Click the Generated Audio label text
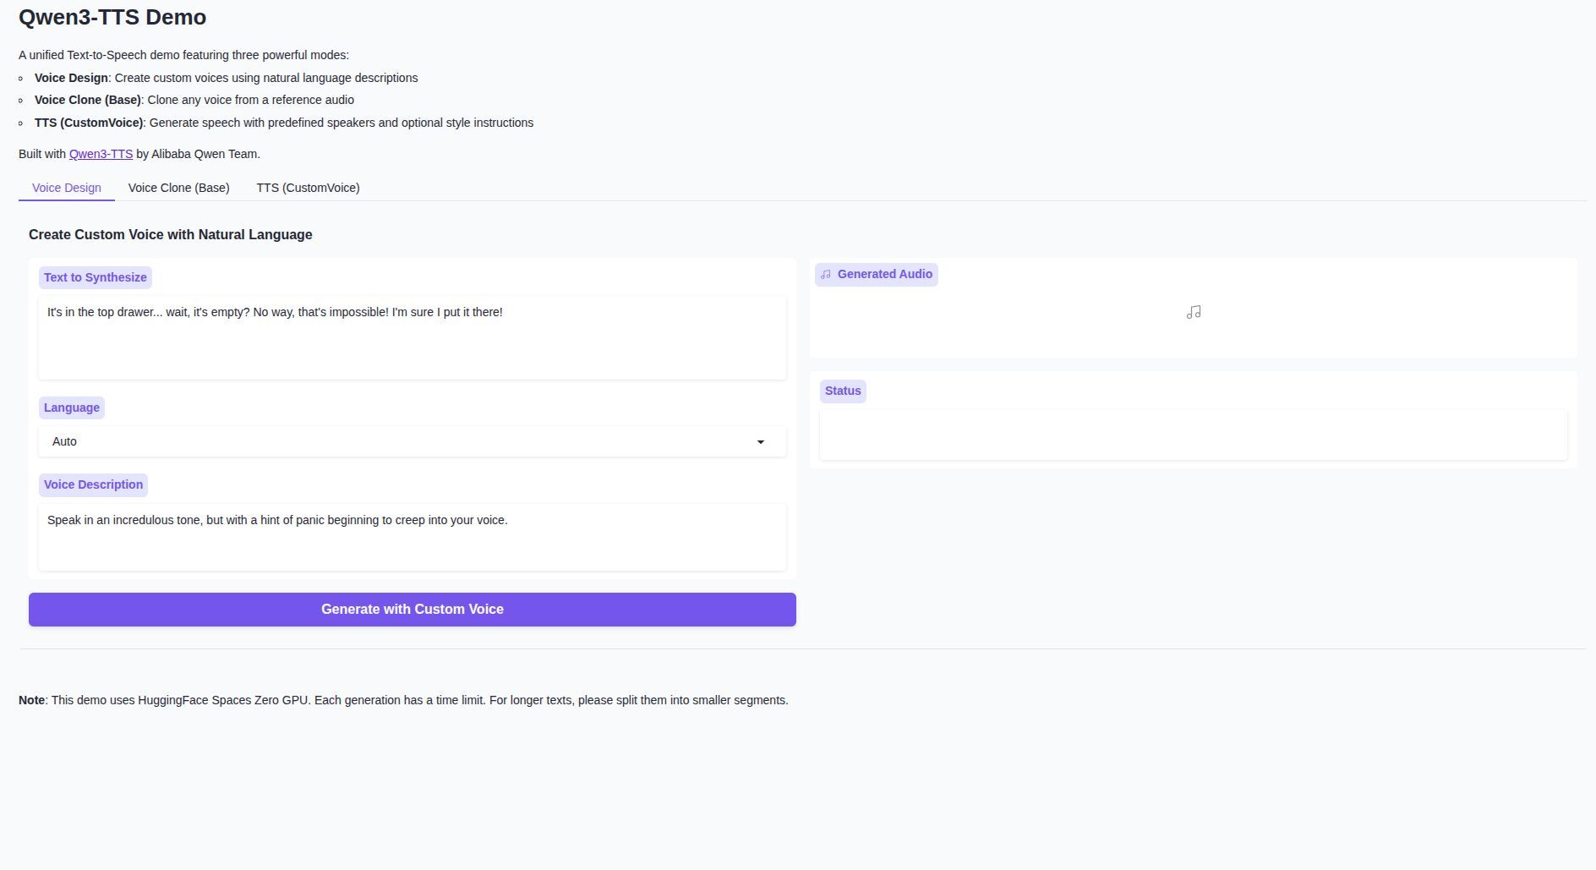This screenshot has width=1596, height=870. coord(884,274)
